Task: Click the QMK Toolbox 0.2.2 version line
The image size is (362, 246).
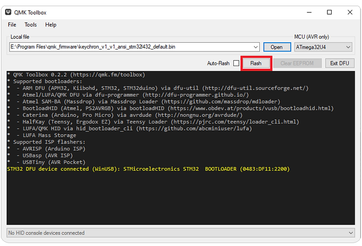Action: pyautogui.click(x=76, y=75)
